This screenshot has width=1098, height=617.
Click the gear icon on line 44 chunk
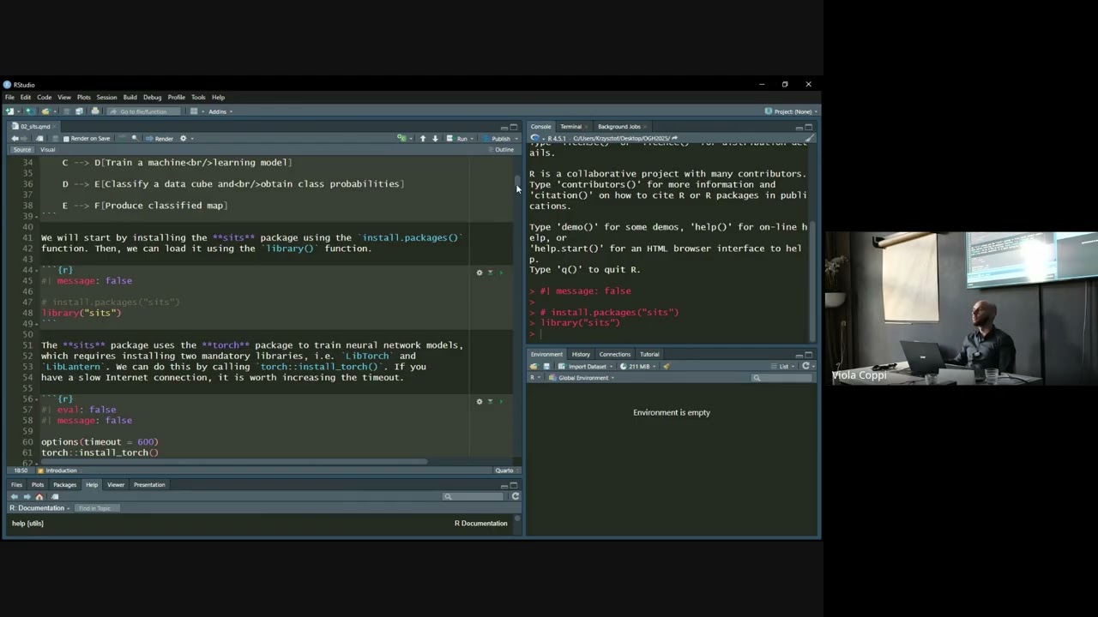click(480, 273)
